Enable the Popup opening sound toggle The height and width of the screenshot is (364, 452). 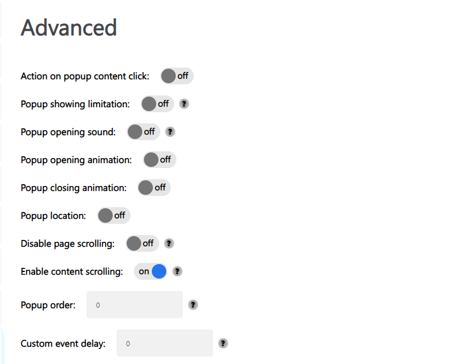tap(143, 132)
